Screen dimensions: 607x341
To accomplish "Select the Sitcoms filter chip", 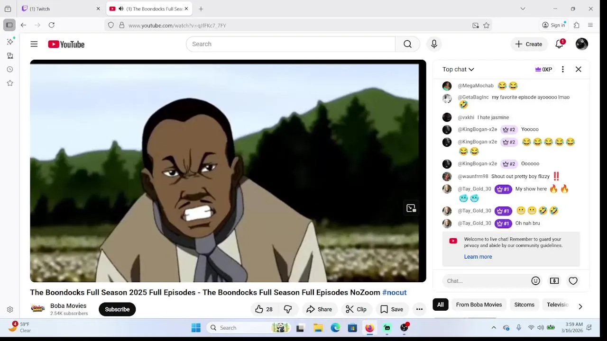I will [x=524, y=305].
